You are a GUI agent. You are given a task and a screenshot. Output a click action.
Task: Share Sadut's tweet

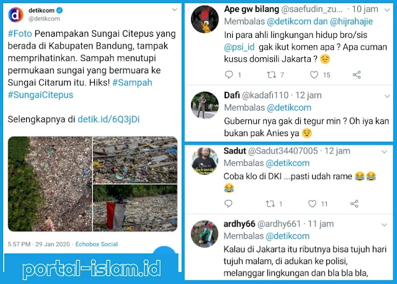[354, 204]
